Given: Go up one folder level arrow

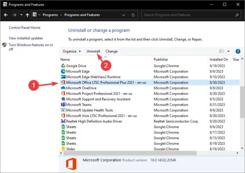Looking at the screenshot, I should [x=27, y=15].
